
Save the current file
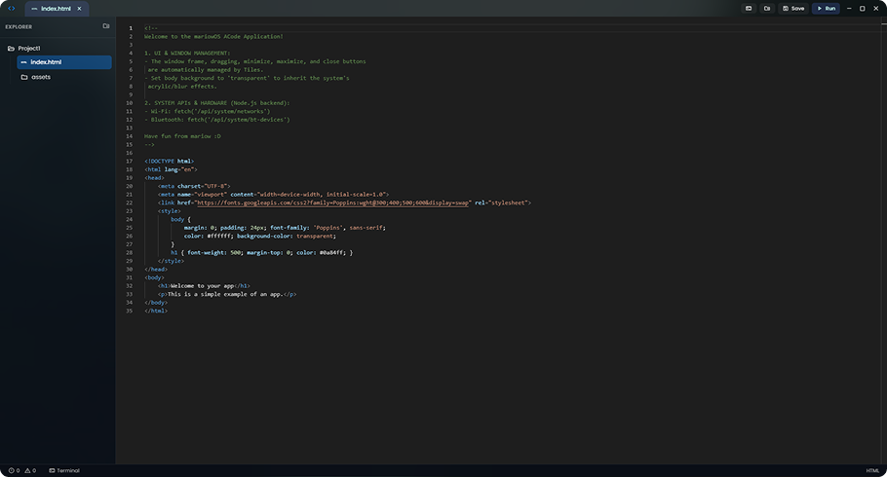(793, 9)
